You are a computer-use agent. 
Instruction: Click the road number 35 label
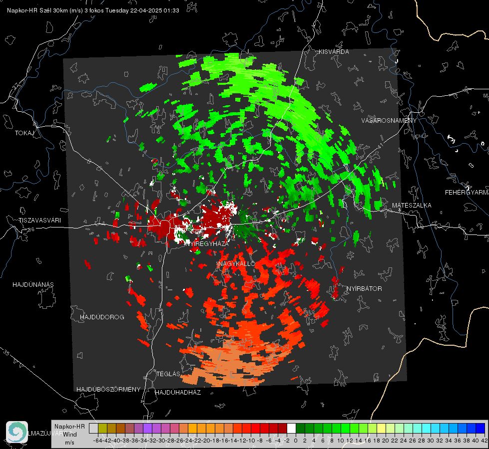coord(6,353)
